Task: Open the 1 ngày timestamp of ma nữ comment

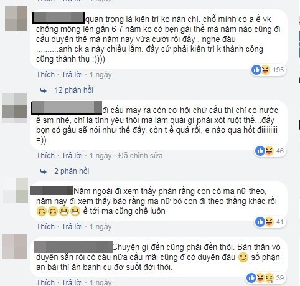Action: tap(101, 227)
